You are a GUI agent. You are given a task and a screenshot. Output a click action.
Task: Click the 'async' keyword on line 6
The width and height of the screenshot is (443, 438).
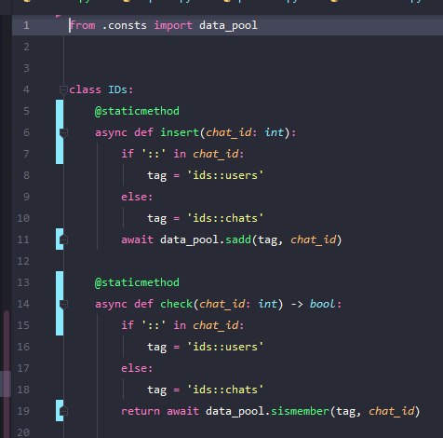111,133
